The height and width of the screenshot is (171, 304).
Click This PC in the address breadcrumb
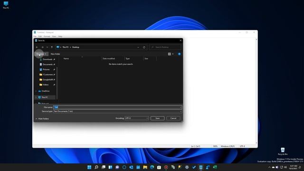tap(66, 47)
